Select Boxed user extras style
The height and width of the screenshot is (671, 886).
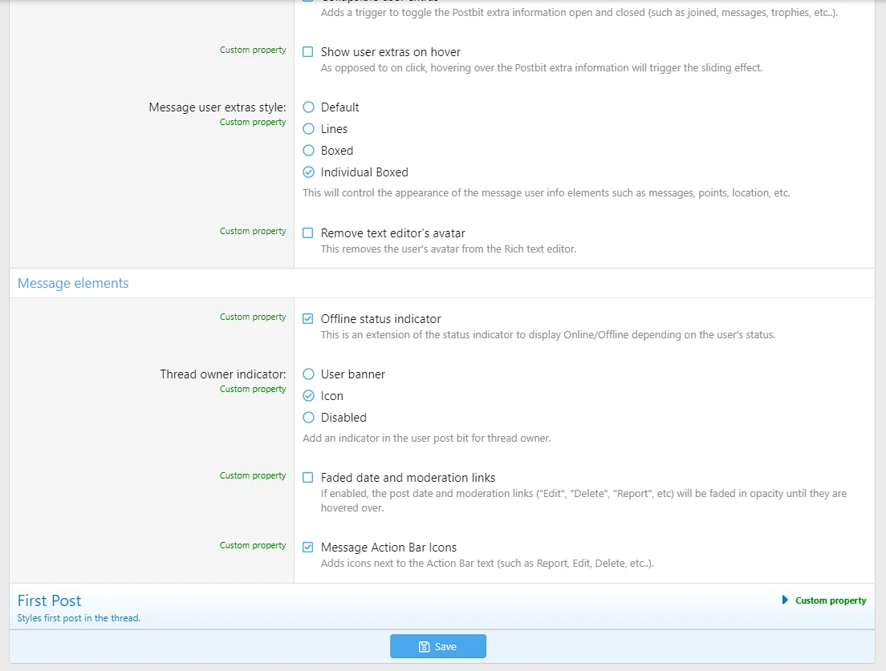click(308, 151)
